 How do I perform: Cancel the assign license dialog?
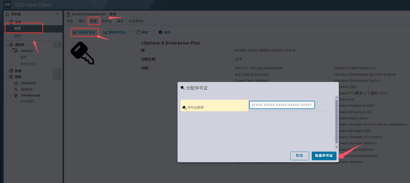point(299,156)
